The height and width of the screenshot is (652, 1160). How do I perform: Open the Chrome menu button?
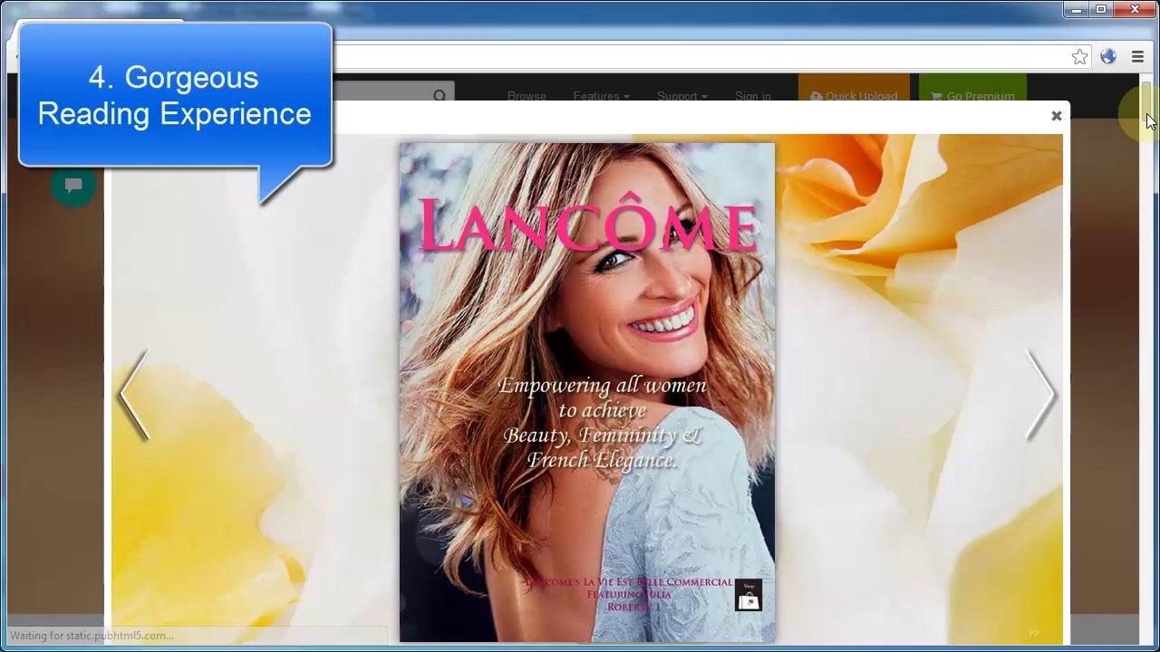pyautogui.click(x=1137, y=57)
